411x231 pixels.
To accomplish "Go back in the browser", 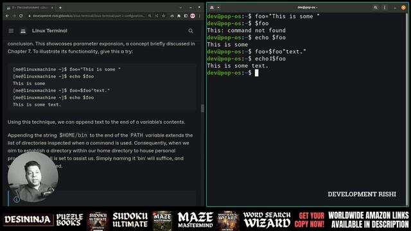I will pos(7,16).
